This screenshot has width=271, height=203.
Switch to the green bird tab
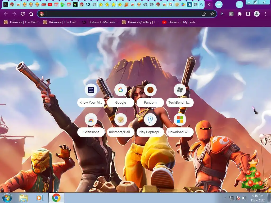coord(62,4)
